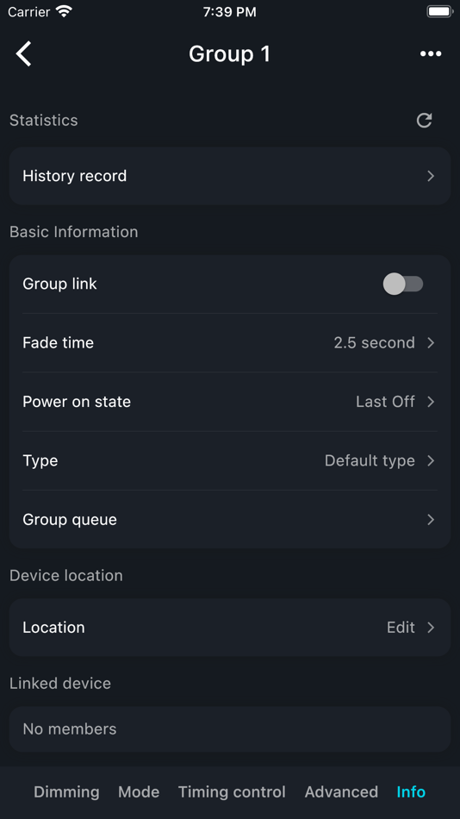Image resolution: width=460 pixels, height=819 pixels.
Task: Open the three-dot more options menu
Action: click(x=431, y=53)
